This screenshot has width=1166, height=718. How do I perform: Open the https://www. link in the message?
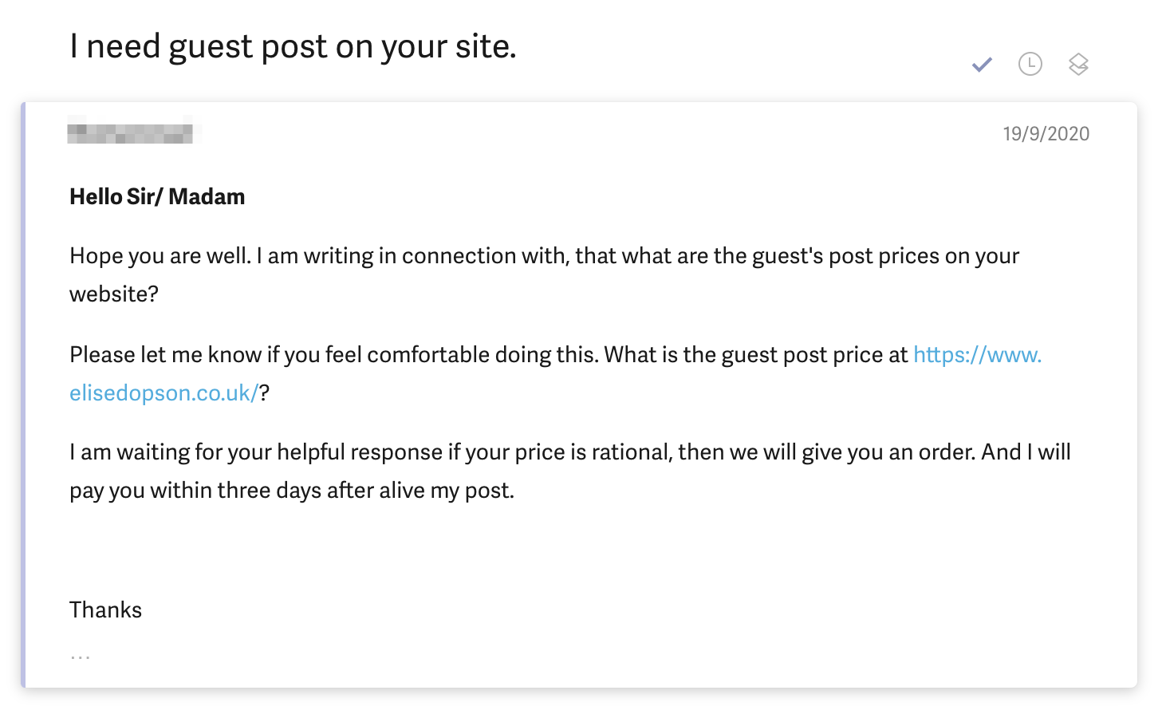click(977, 354)
